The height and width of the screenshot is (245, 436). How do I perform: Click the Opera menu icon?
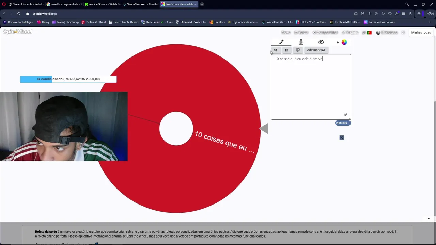pyautogui.click(x=4, y=4)
